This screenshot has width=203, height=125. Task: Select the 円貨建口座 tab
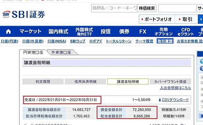tap(33, 52)
